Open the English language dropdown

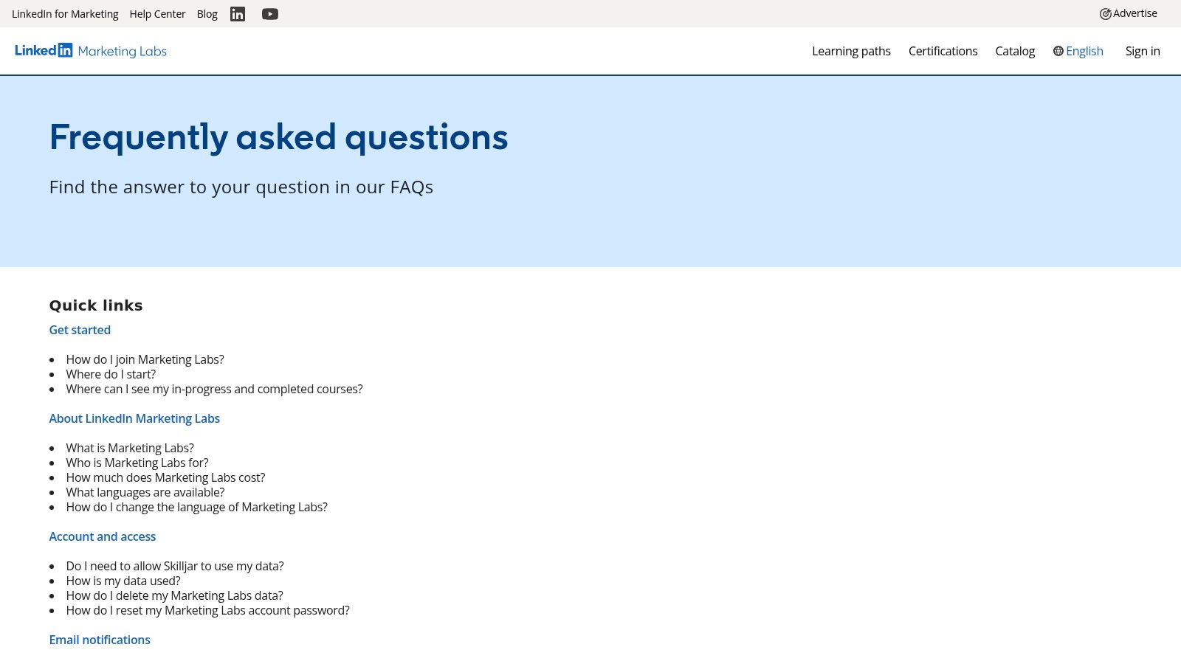[x=1084, y=51]
